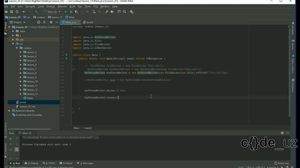Open the Build menu
This screenshot has height=168, width=300.
point(72,7)
